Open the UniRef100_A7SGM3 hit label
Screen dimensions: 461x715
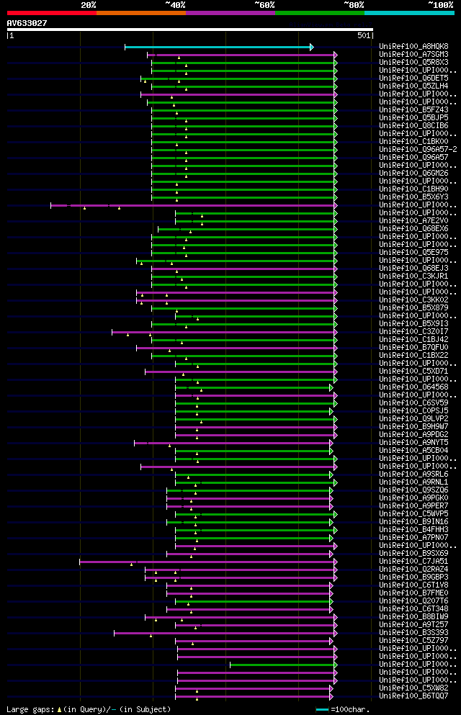(x=413, y=54)
